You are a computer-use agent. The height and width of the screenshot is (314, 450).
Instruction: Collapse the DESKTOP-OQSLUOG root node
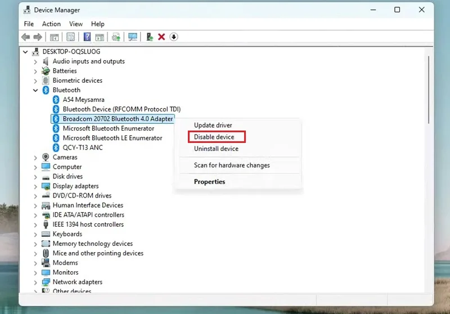coord(25,52)
